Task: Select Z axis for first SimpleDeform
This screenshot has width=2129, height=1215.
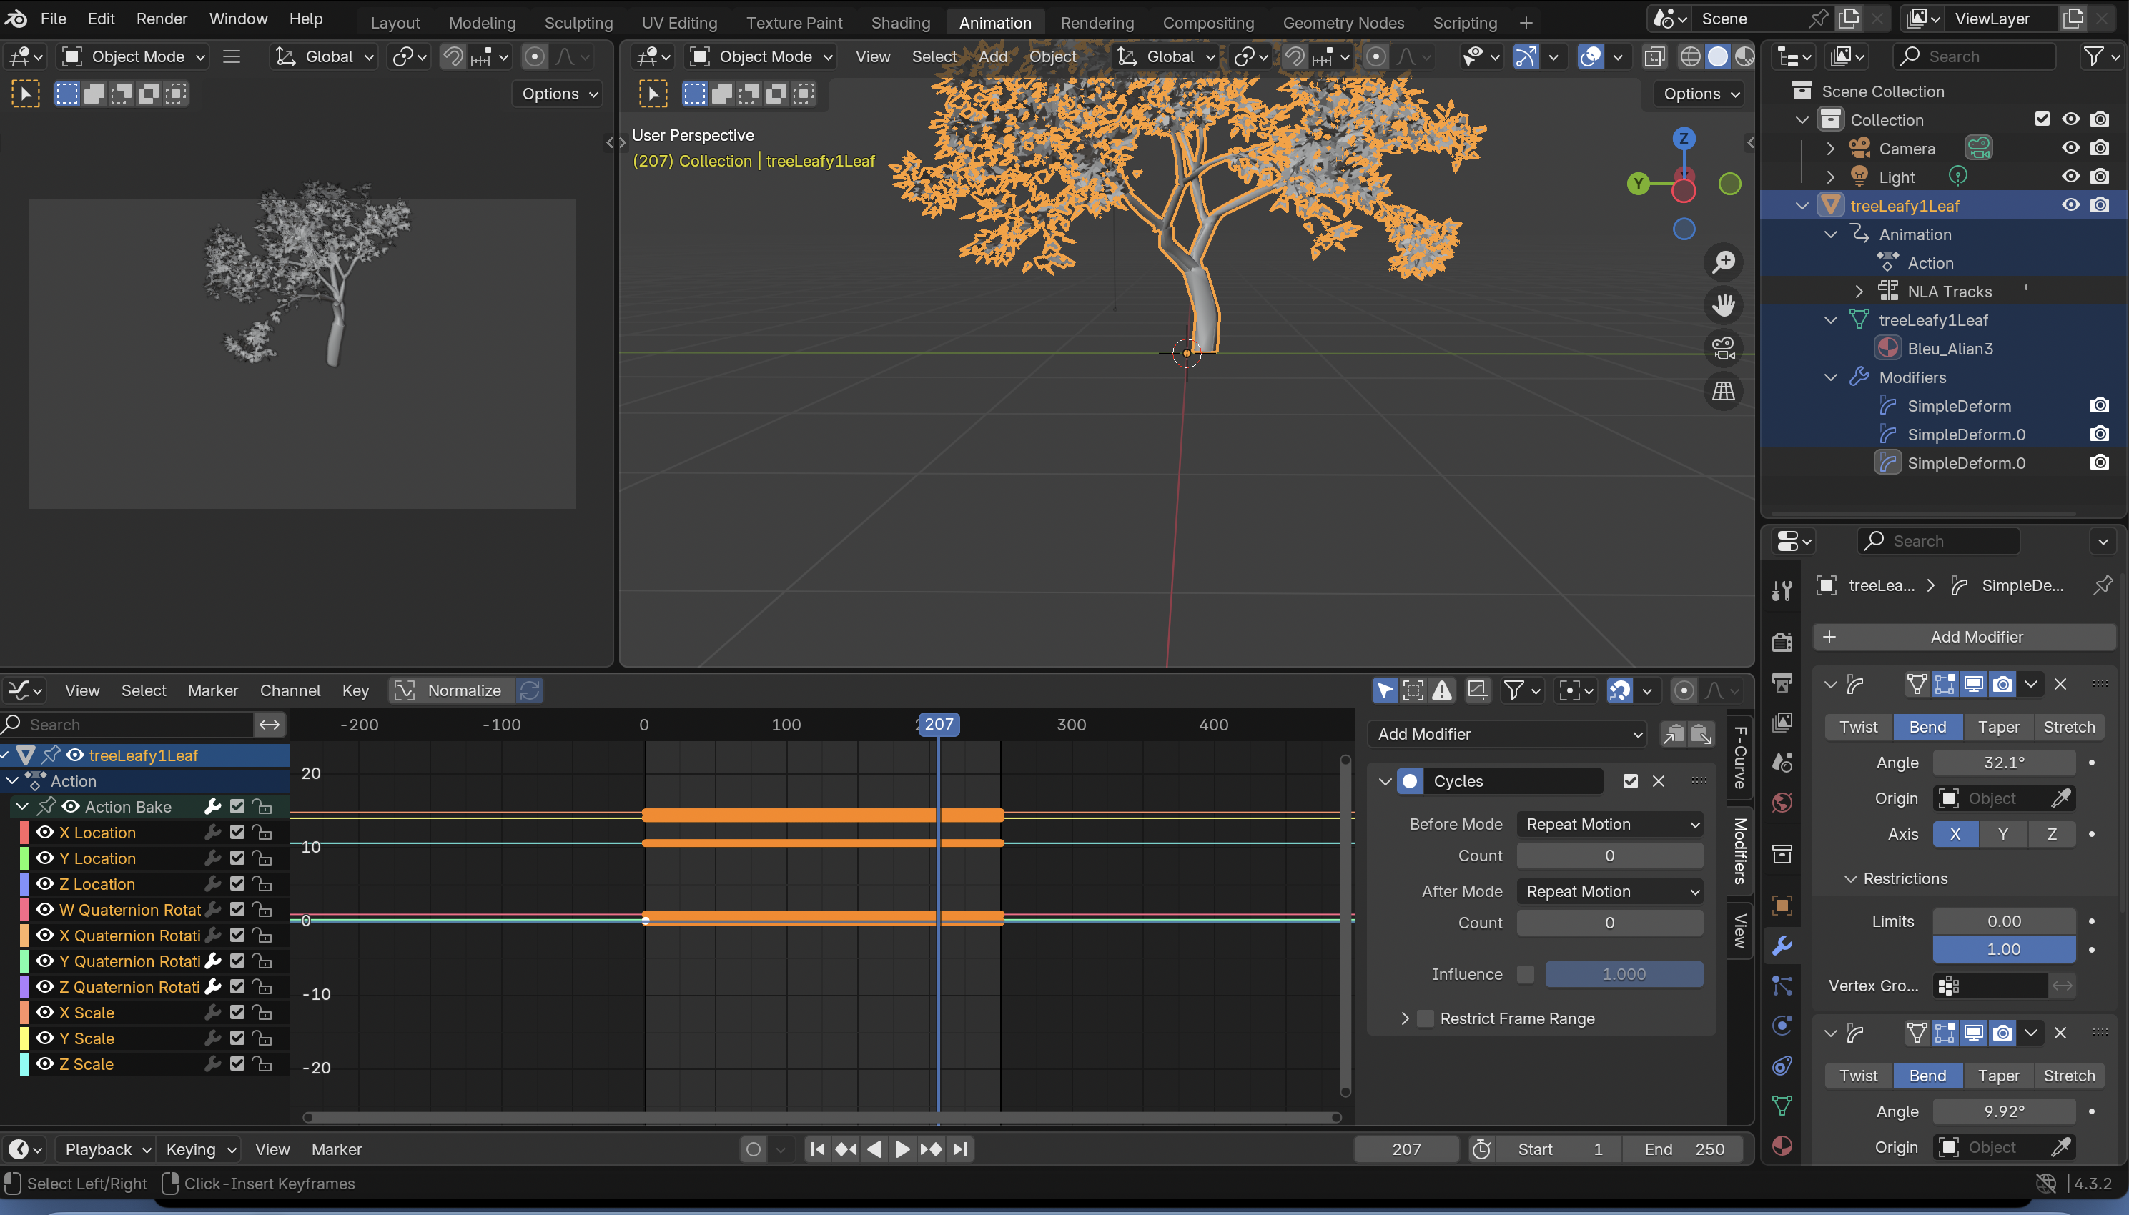Action: coord(2051,833)
